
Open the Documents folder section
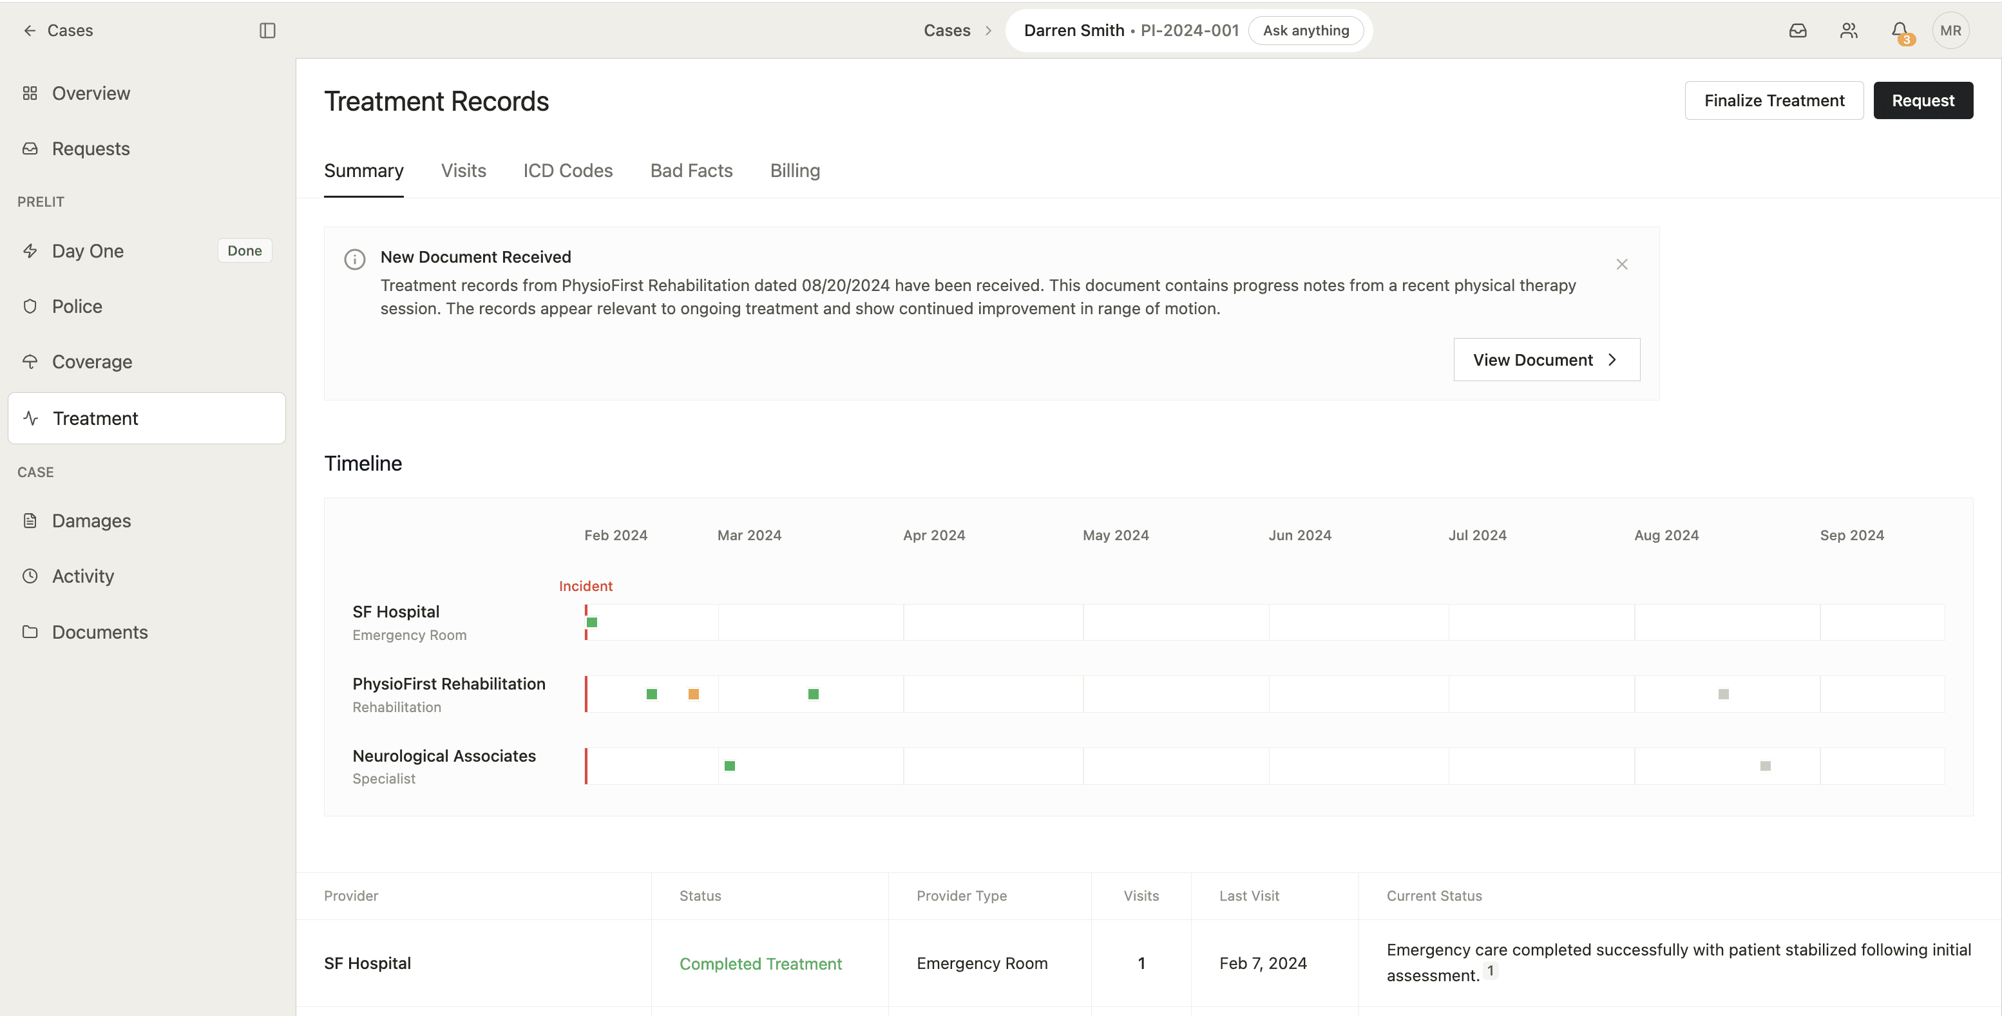pos(99,632)
